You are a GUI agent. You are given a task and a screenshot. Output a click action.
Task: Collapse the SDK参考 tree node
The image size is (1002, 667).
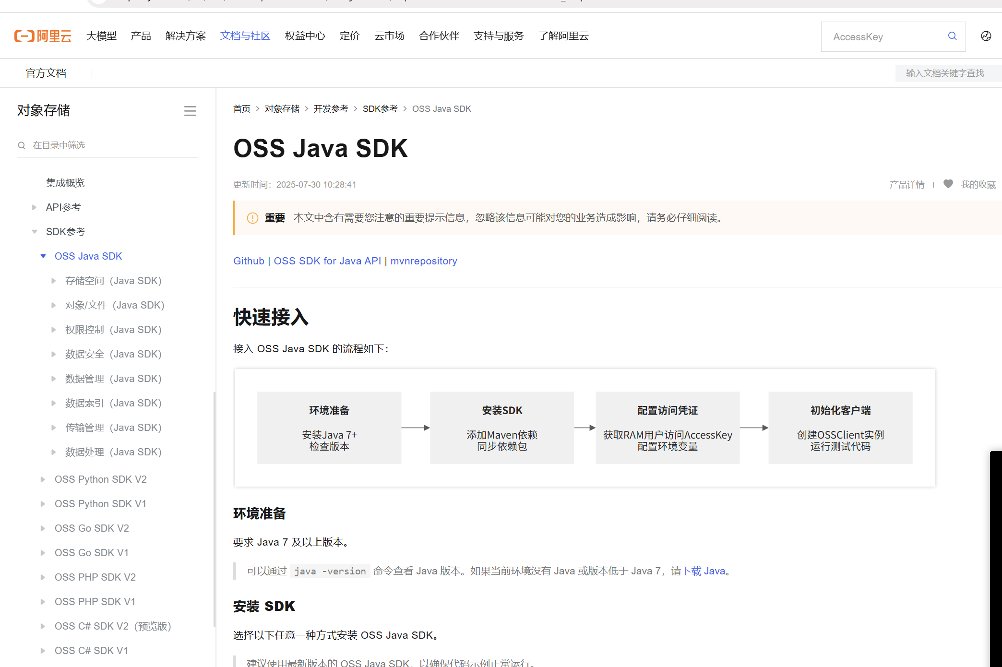pos(34,232)
